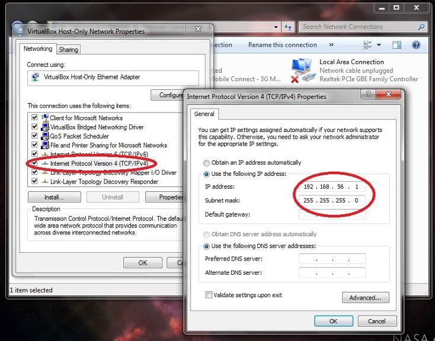The image size is (435, 341).
Task: Click the Advanced... button
Action: tap(366, 297)
